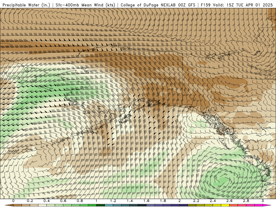Click the colorbar label "0.6"
This screenshot has width=276, height=207.
pyautogui.click(x=63, y=201)
